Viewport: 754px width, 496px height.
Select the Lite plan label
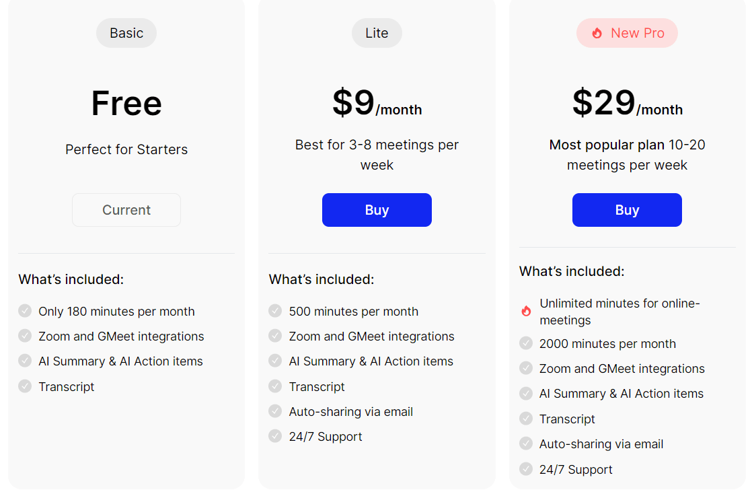377,33
